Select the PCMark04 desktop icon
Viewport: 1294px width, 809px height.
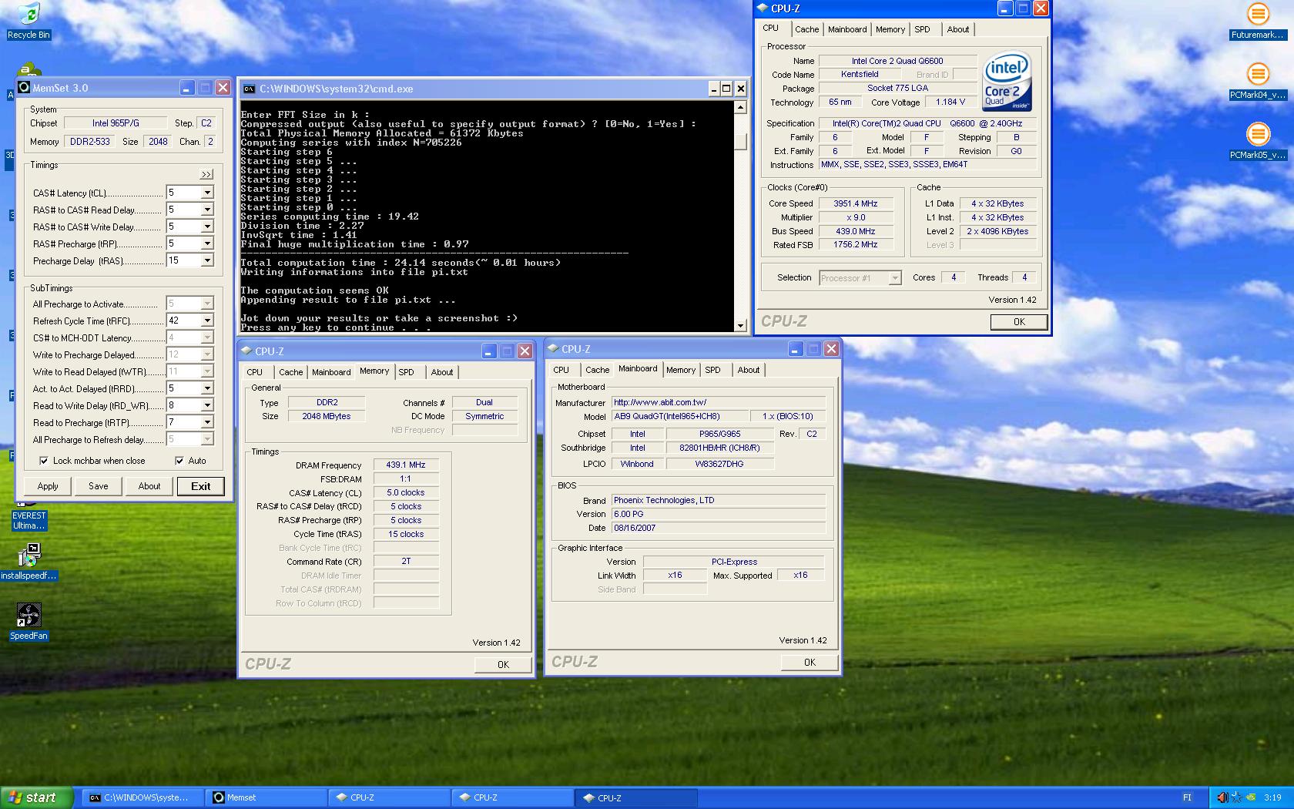[1257, 80]
